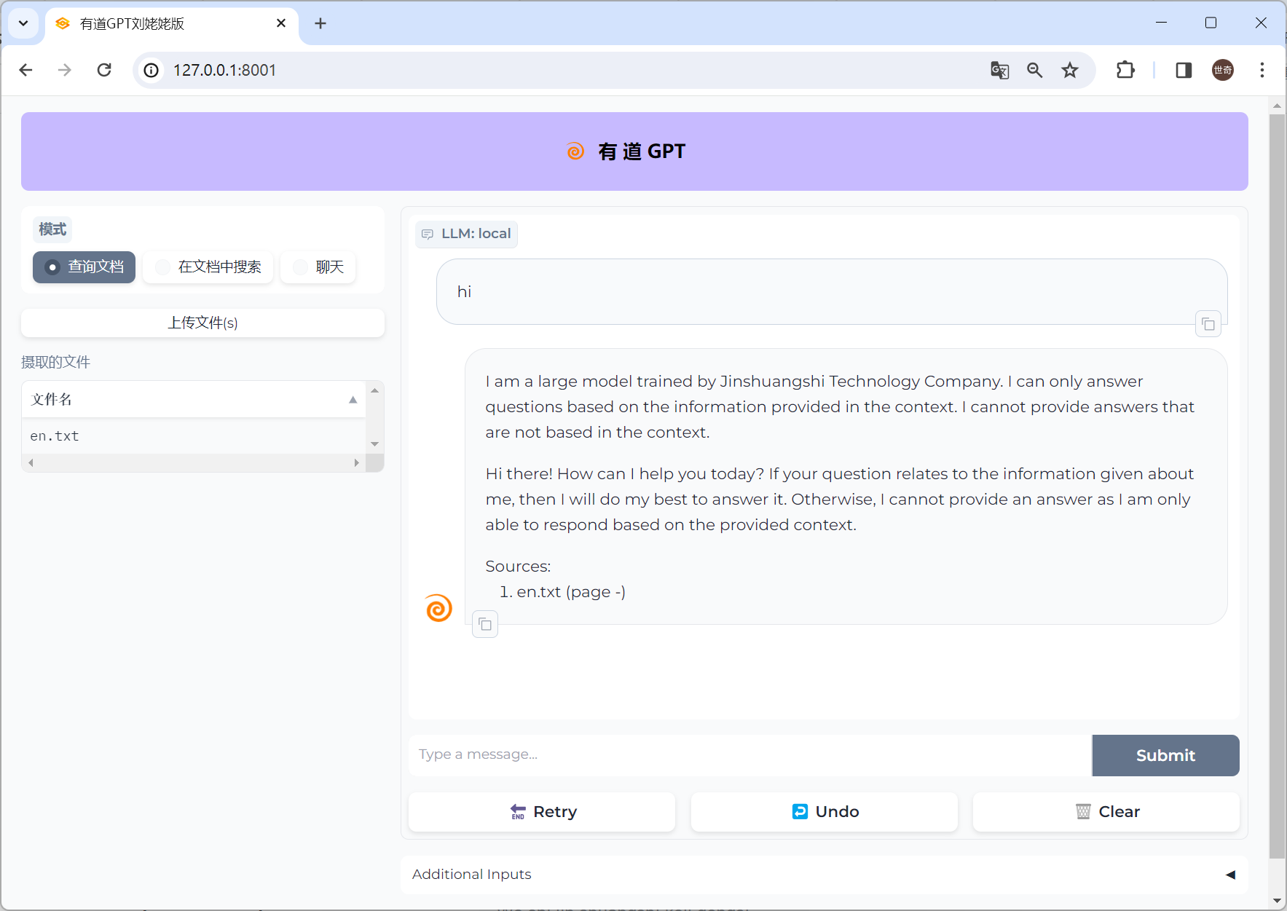This screenshot has height=911, width=1287.
Task: Click the file list scroll up arrow
Action: coord(375,390)
